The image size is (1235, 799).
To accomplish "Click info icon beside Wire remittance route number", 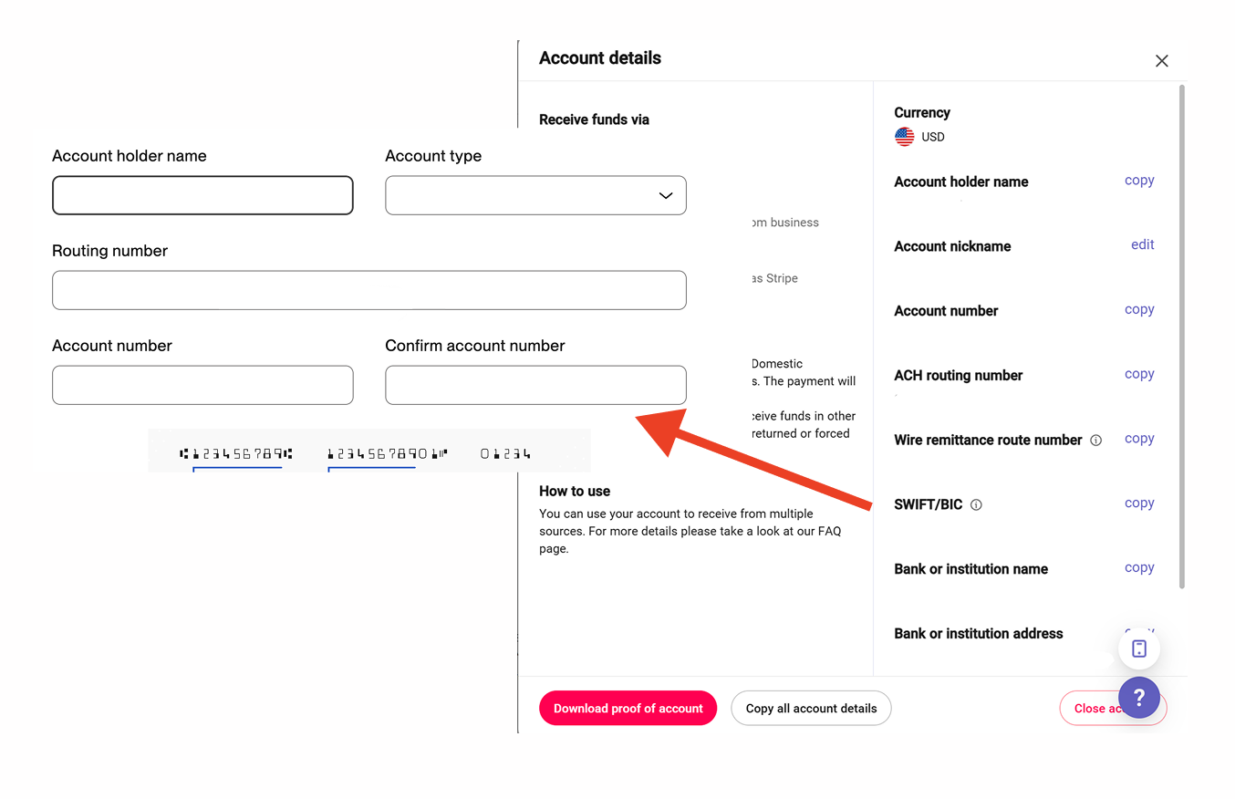I will click(x=1096, y=440).
